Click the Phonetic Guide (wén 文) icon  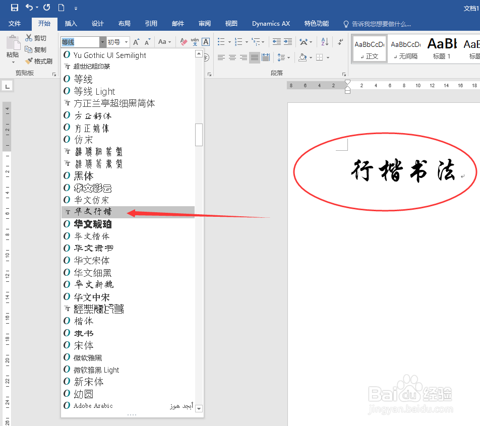pyautogui.click(x=194, y=42)
